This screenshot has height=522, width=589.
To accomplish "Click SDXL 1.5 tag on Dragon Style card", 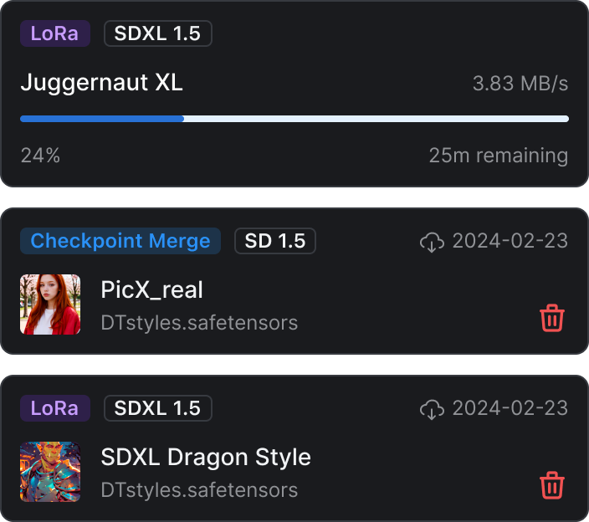I will pos(158,408).
